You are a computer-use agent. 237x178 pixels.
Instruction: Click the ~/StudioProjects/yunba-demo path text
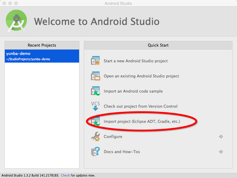click(x=28, y=59)
